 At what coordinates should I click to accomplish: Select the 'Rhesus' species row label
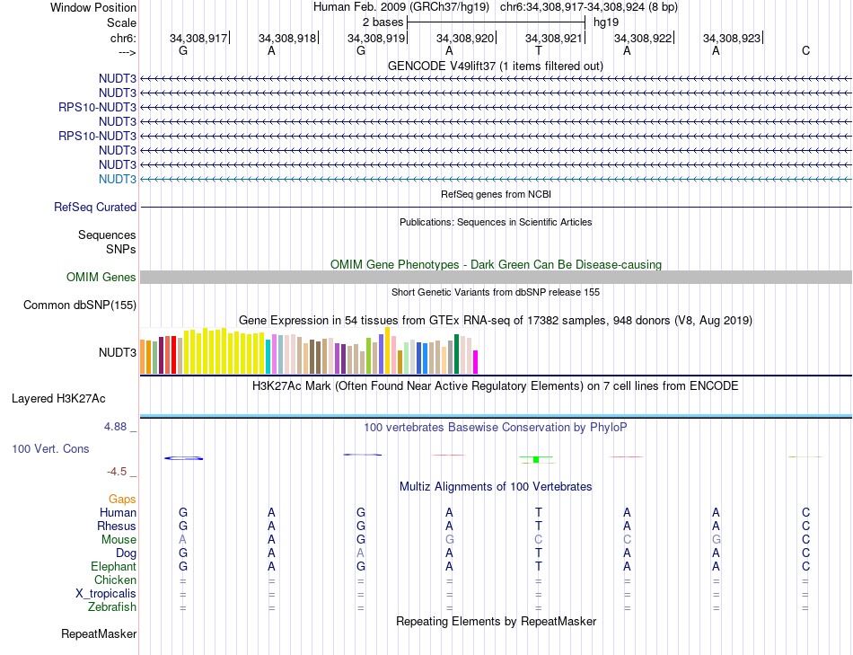tap(117, 526)
